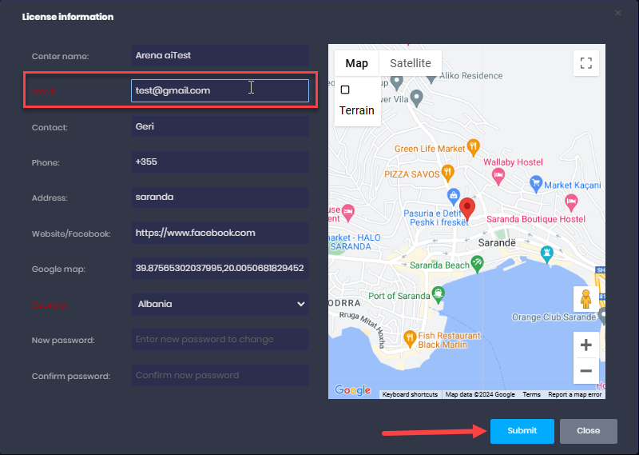The image size is (639, 455).
Task: Click the Close button
Action: pyautogui.click(x=588, y=431)
